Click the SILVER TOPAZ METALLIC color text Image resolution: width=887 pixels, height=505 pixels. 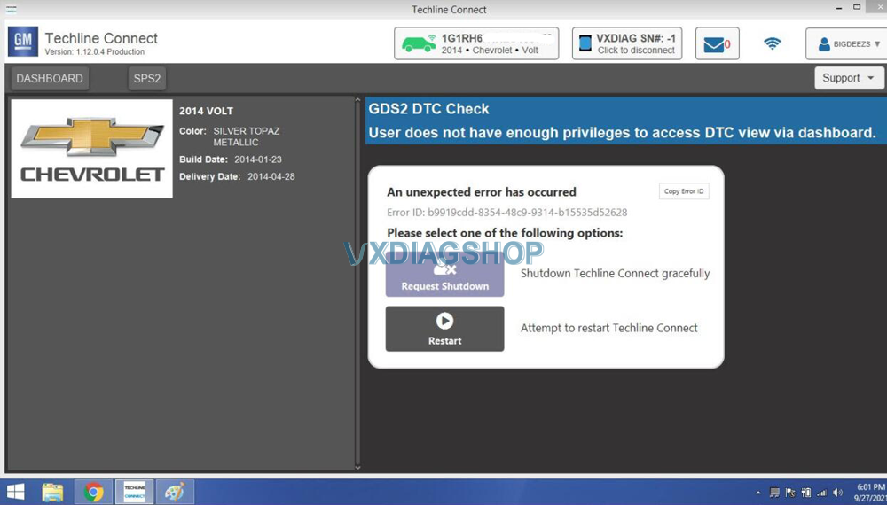pos(246,136)
